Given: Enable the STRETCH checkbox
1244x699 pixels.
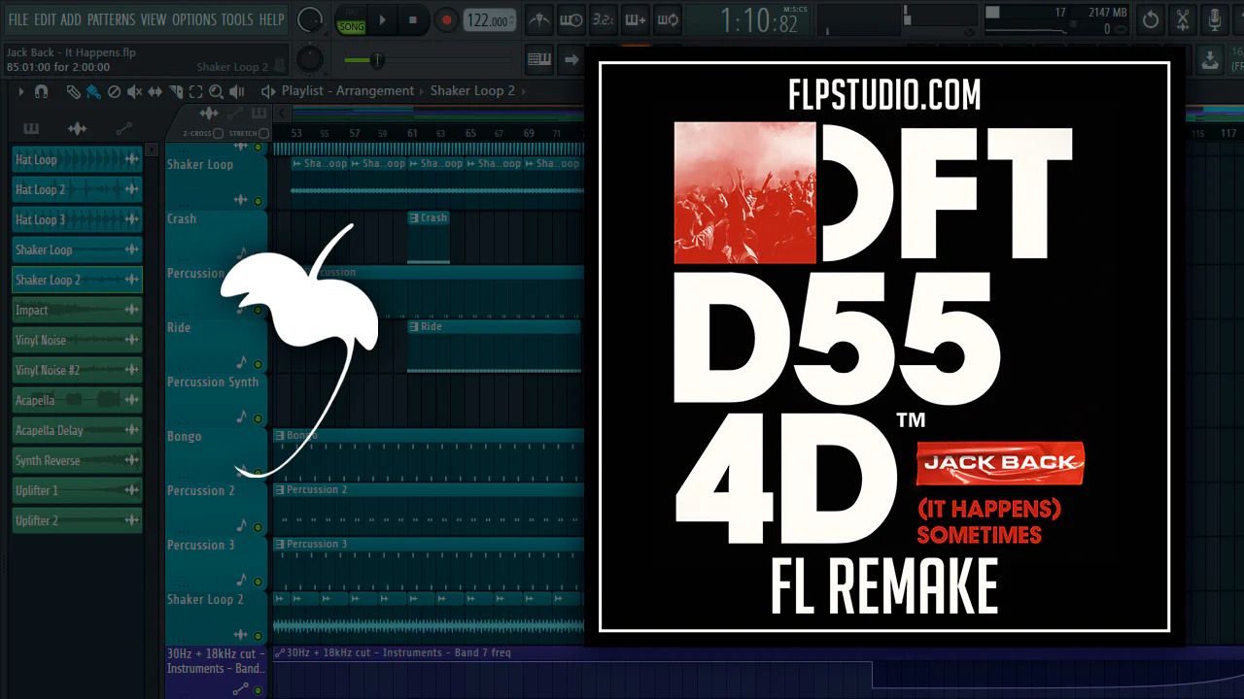Looking at the screenshot, I should point(263,133).
